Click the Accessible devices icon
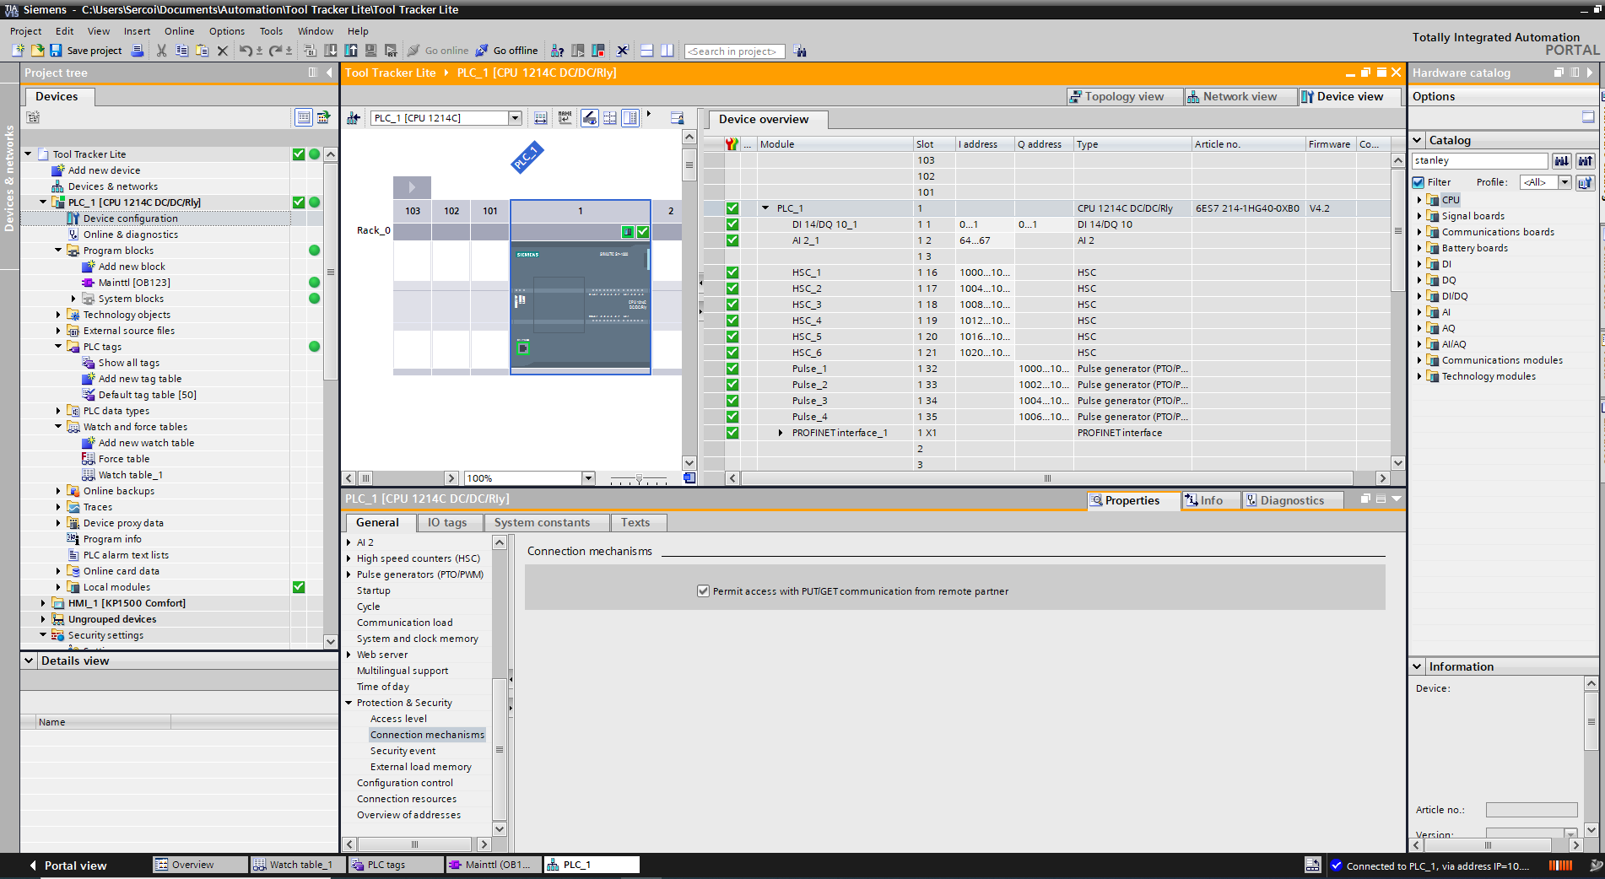Image resolution: width=1605 pixels, height=879 pixels. coord(557,51)
